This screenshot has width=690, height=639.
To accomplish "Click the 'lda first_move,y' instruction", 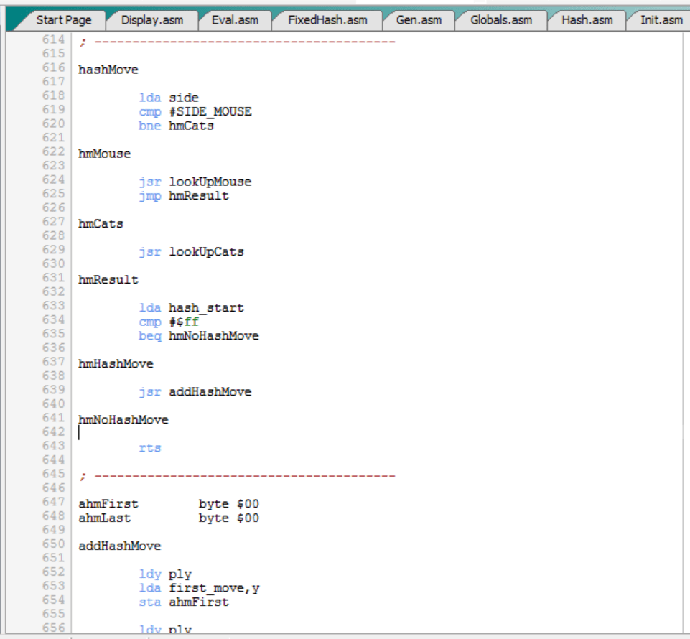I will coord(199,588).
